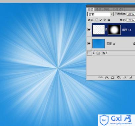135x126 pixels.
Task: Click the lock position move icon
Action: 105,20
